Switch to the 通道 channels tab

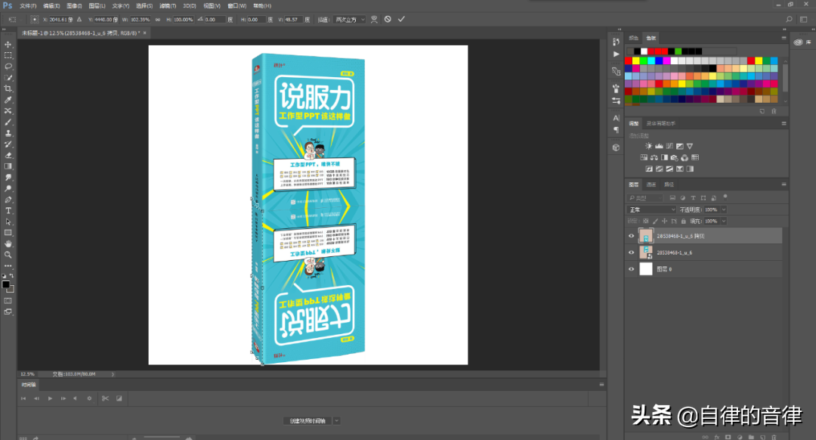[651, 184]
